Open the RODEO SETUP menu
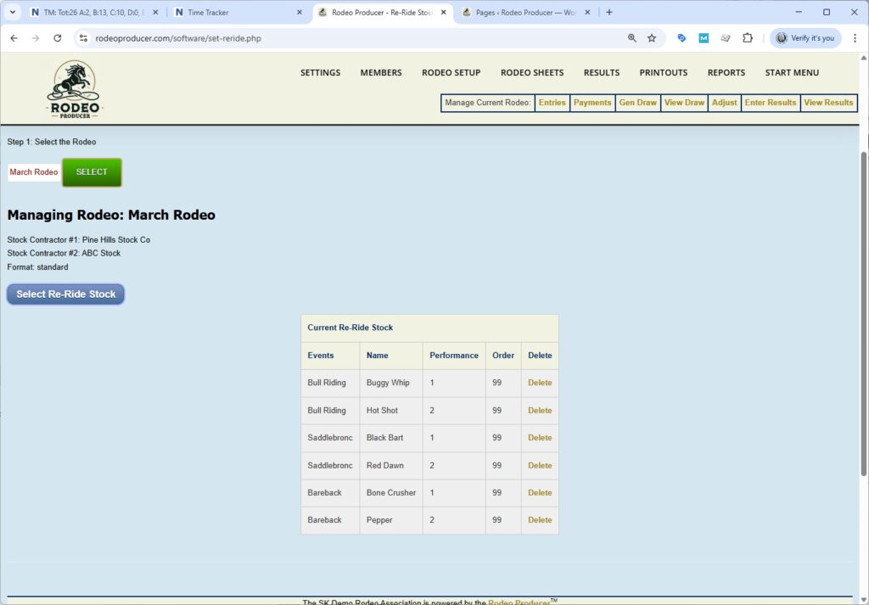 [x=451, y=73]
